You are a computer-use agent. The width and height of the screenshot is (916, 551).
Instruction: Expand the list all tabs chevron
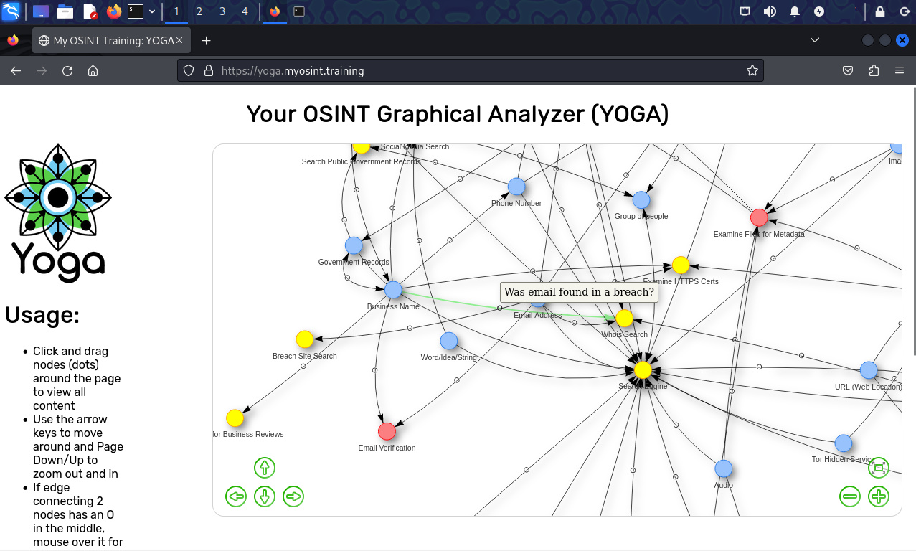[815, 40]
